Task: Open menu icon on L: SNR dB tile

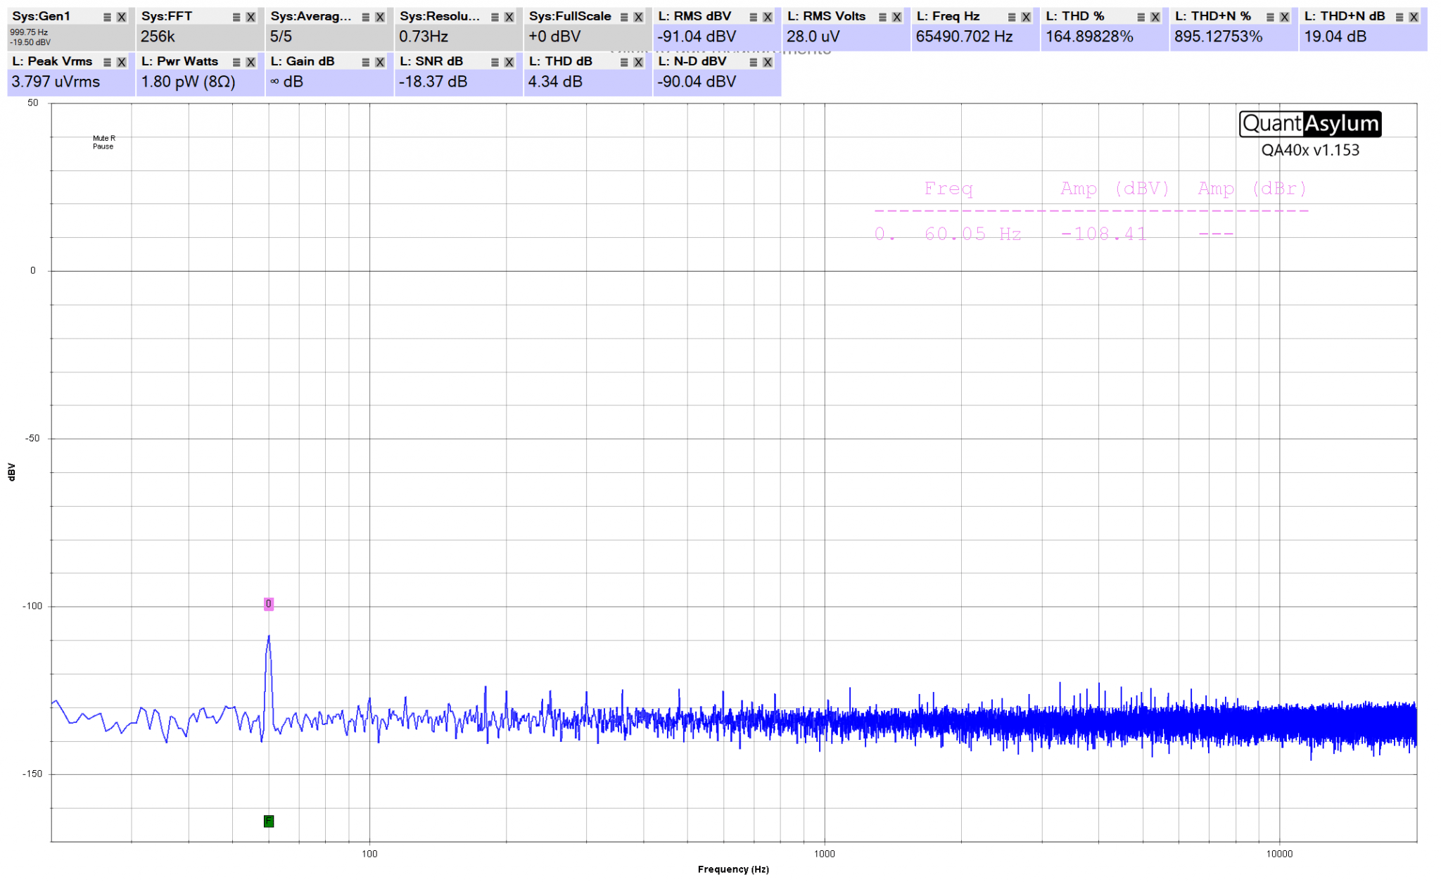Action: pyautogui.click(x=495, y=62)
